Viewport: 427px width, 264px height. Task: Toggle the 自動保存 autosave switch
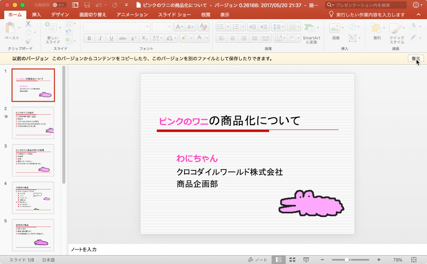(59, 5)
